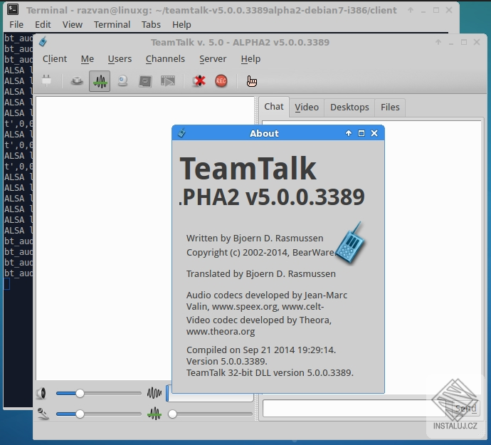Viewport: 491px width, 445px height.
Task: Open Help menu in Terminal window
Action: 181,24
